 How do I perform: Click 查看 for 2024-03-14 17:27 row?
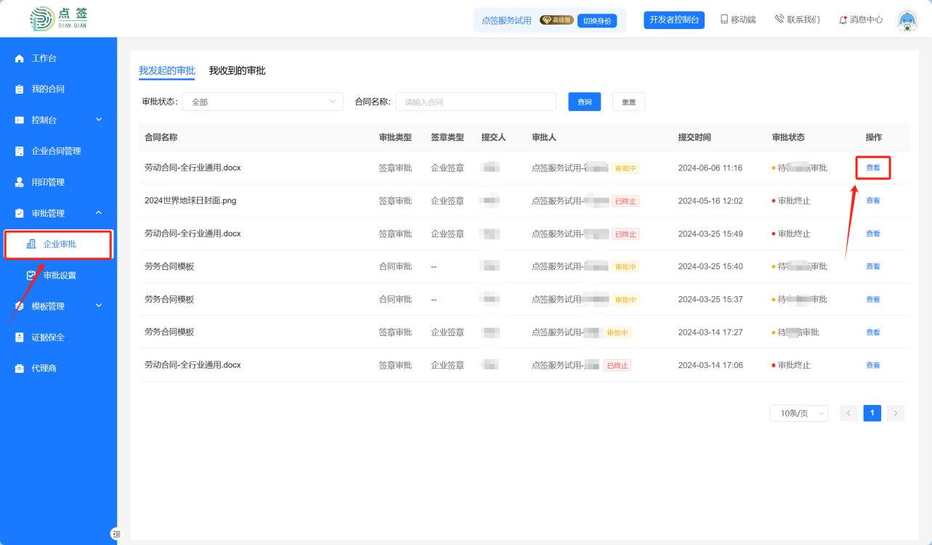[873, 332]
